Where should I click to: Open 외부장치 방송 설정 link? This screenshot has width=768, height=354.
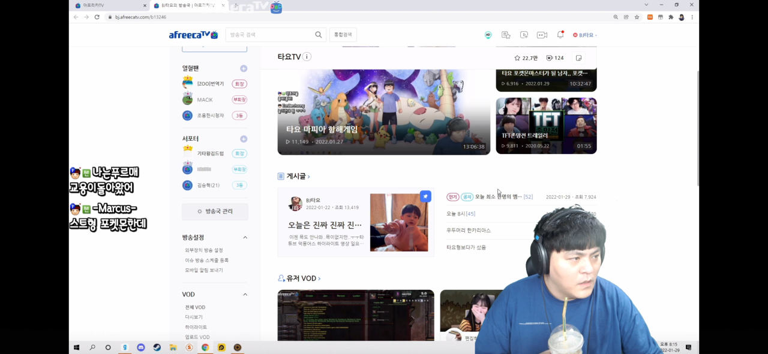pyautogui.click(x=204, y=250)
